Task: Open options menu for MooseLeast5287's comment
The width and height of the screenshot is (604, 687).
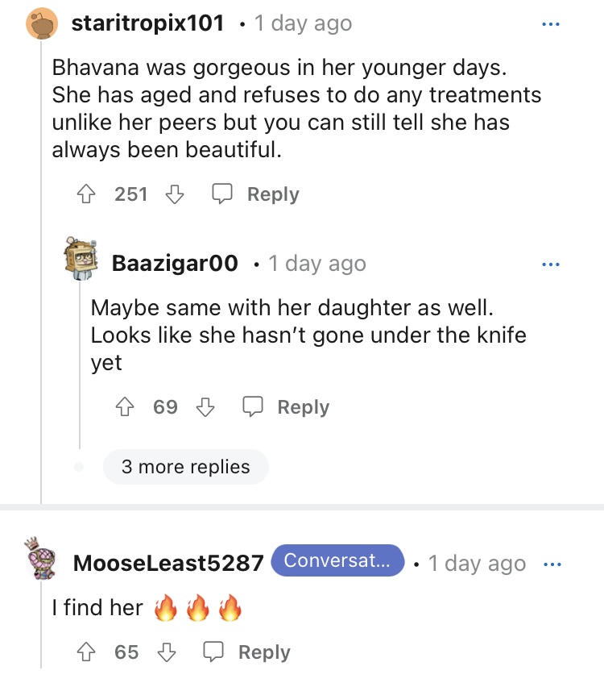Action: 552,564
